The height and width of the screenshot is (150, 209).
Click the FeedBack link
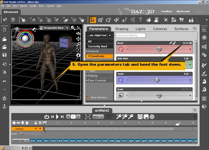pos(167,11)
